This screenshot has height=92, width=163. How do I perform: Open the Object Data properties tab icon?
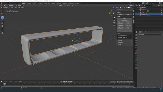tap(136, 62)
